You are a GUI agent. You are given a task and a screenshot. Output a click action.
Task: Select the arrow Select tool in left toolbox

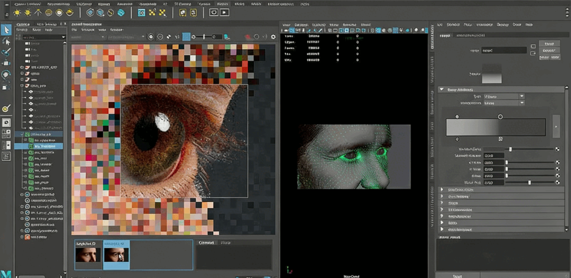6,29
